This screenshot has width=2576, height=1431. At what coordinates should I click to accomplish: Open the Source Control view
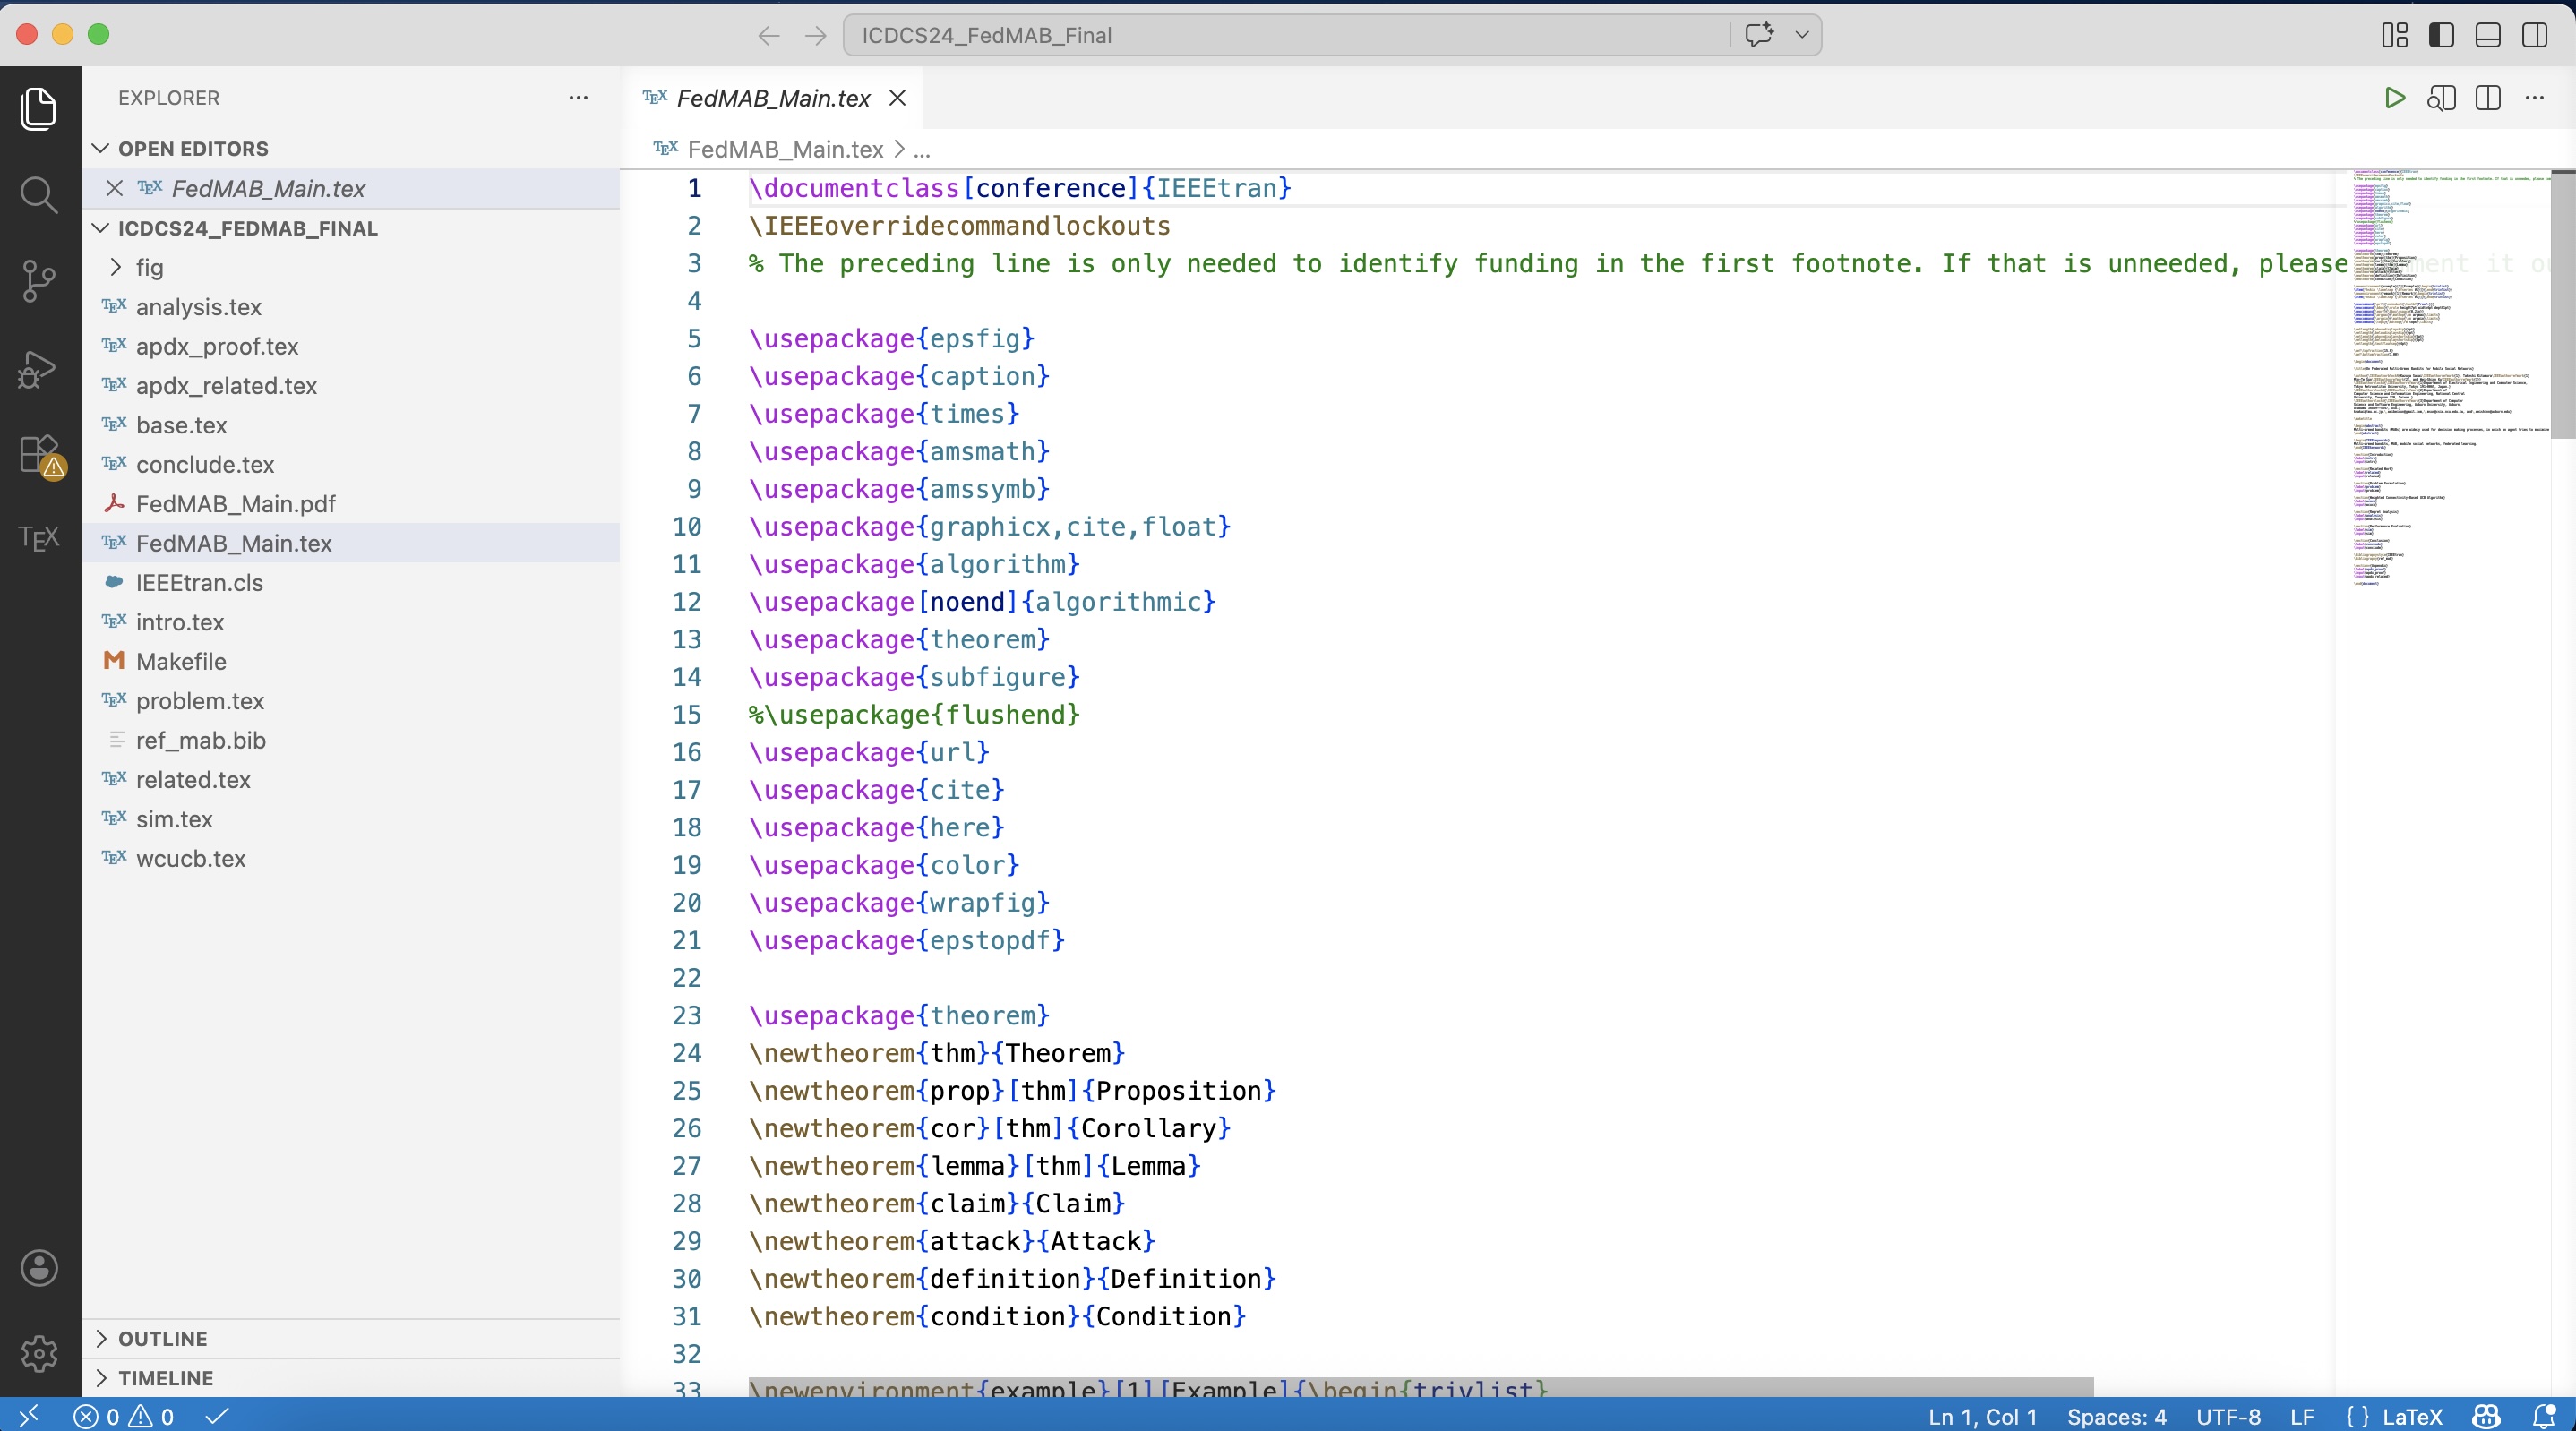(x=39, y=281)
